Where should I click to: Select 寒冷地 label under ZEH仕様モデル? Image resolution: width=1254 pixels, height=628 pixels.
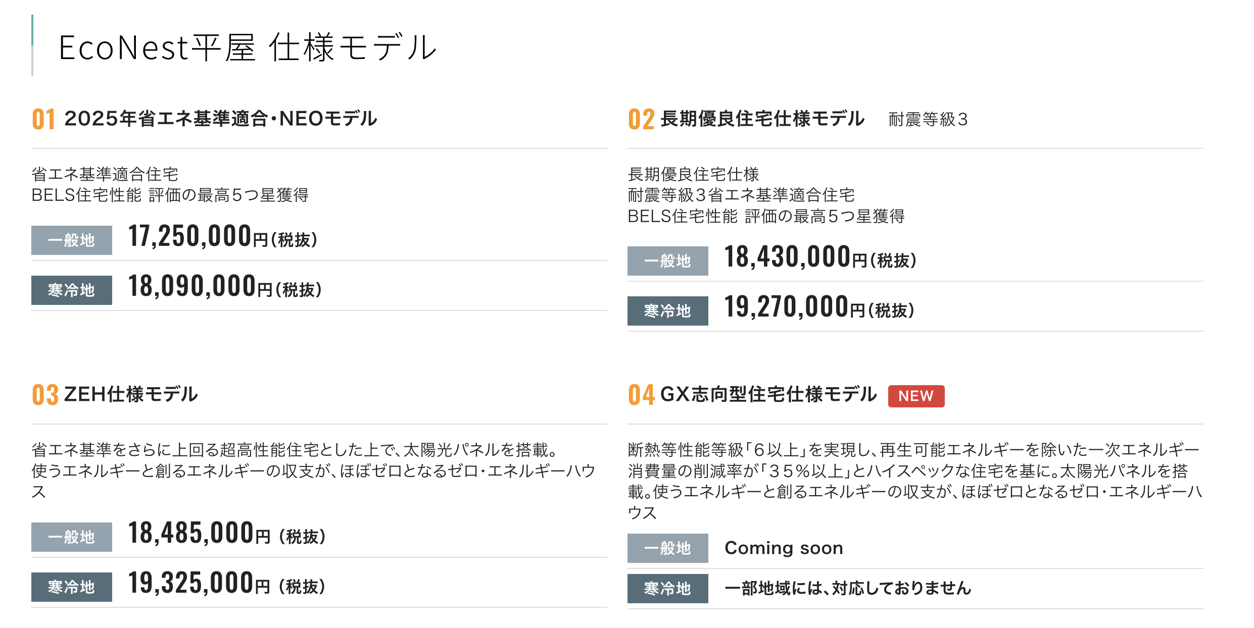coord(72,587)
